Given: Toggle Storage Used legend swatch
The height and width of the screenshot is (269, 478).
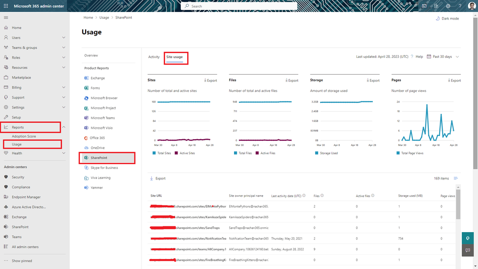Looking at the screenshot, I should (317, 153).
